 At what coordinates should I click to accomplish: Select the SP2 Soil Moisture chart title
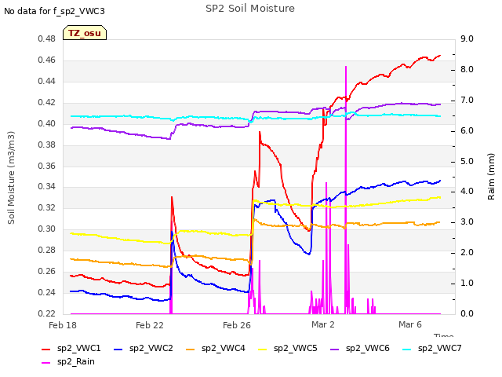coord(250,9)
